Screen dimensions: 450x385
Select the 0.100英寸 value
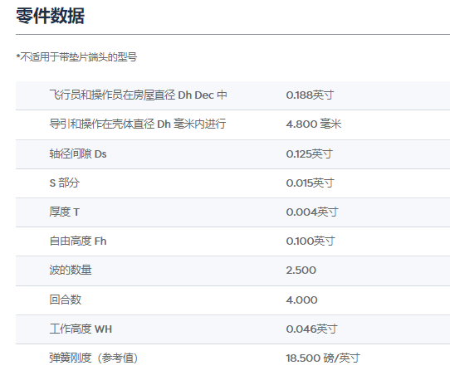[x=311, y=241]
